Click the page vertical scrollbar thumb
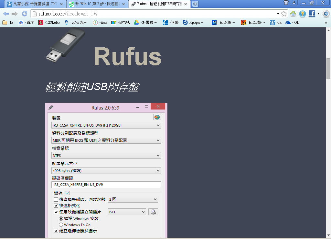 (328, 69)
